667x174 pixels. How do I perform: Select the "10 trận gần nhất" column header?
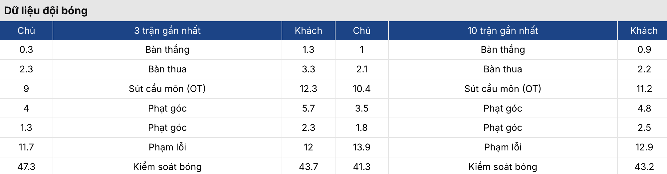pyautogui.click(x=503, y=31)
